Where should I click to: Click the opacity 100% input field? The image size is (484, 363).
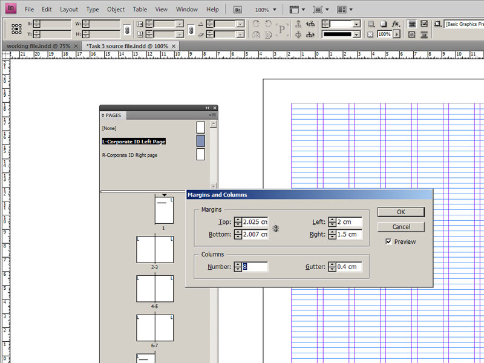pyautogui.click(x=384, y=34)
